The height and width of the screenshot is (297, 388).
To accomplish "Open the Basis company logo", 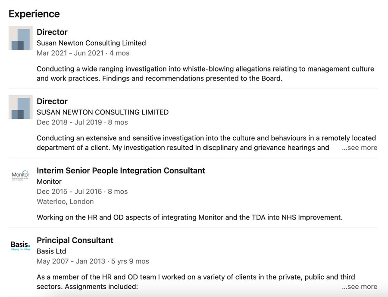I will (x=20, y=246).
